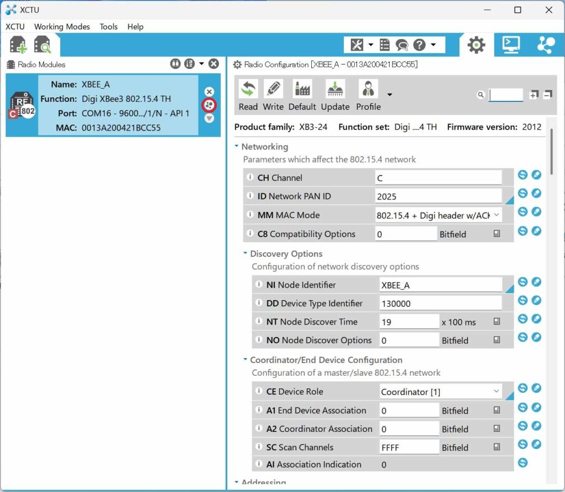Close all radio modules in the list
The width and height of the screenshot is (565, 492).
(x=214, y=64)
